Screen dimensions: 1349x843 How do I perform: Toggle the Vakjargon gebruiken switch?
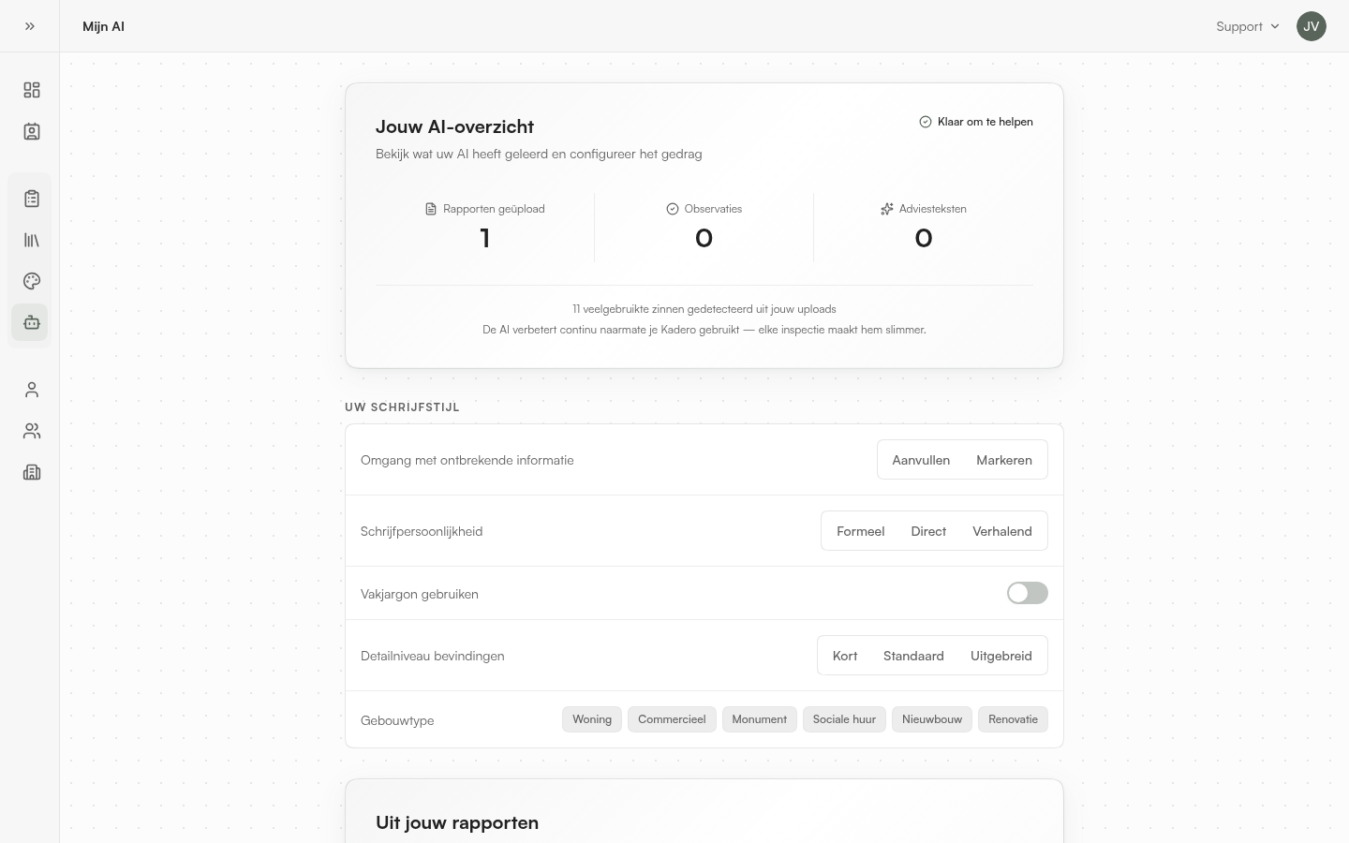coord(1028,593)
